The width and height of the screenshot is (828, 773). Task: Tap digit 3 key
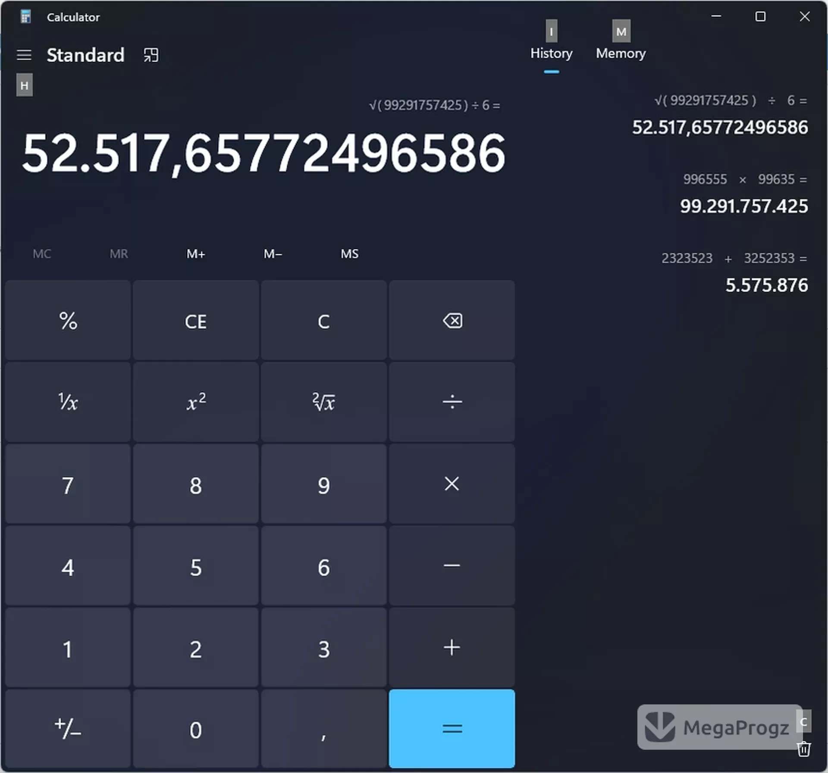[324, 647]
